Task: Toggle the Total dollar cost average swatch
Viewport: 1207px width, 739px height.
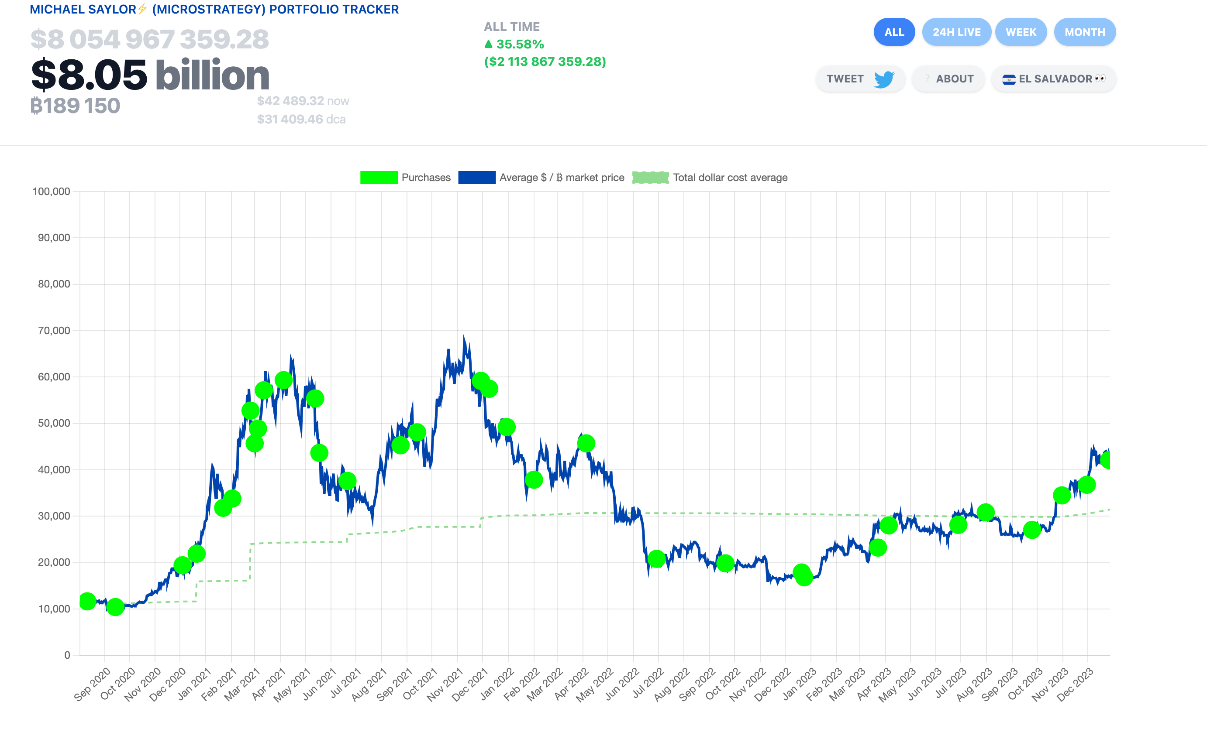Action: (651, 178)
